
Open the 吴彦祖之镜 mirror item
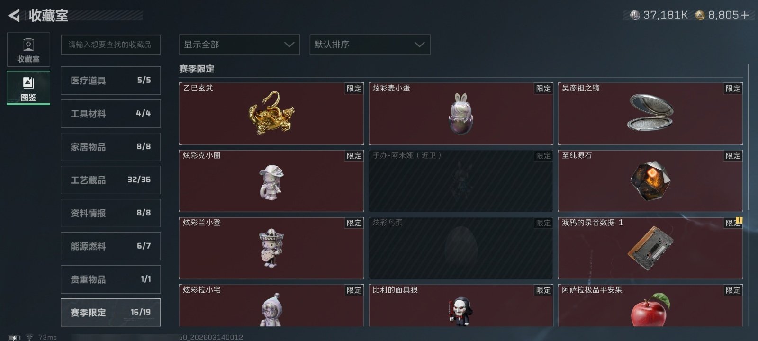[x=650, y=114]
